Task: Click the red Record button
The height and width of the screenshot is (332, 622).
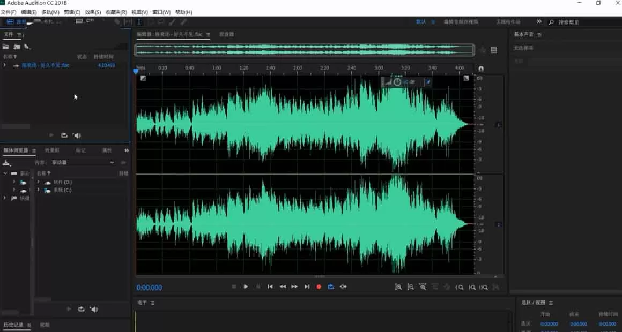Action: [319, 286]
